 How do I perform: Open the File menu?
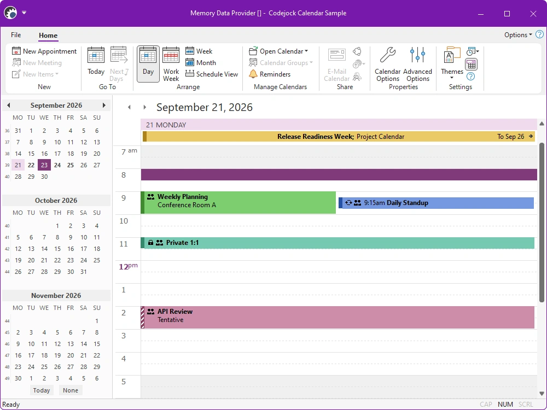(16, 35)
